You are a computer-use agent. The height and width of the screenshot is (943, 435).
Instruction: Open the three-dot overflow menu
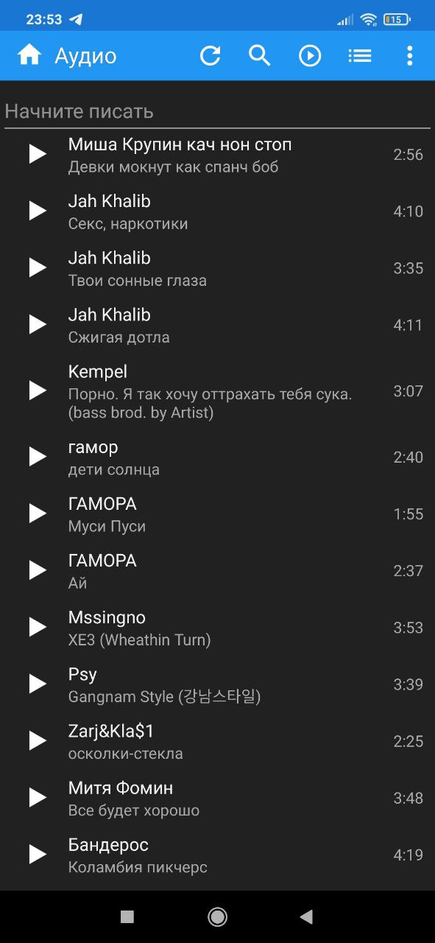pos(410,55)
